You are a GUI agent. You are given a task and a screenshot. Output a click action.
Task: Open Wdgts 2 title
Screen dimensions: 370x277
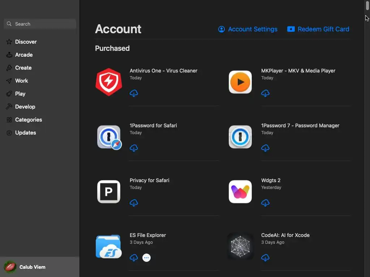coord(271,180)
